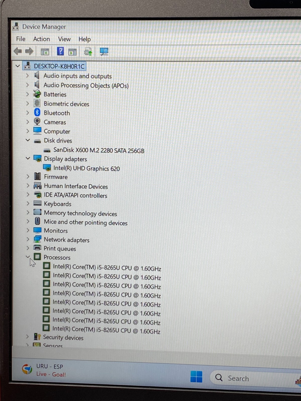Collapse the Disk drives category chevron
The width and height of the screenshot is (301, 401).
tap(28, 140)
